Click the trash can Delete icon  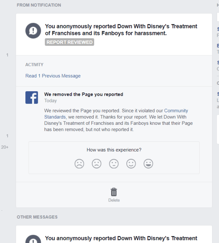[x=114, y=192]
